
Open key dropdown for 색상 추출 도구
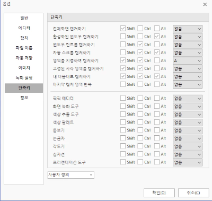pyautogui.click(x=188, y=115)
